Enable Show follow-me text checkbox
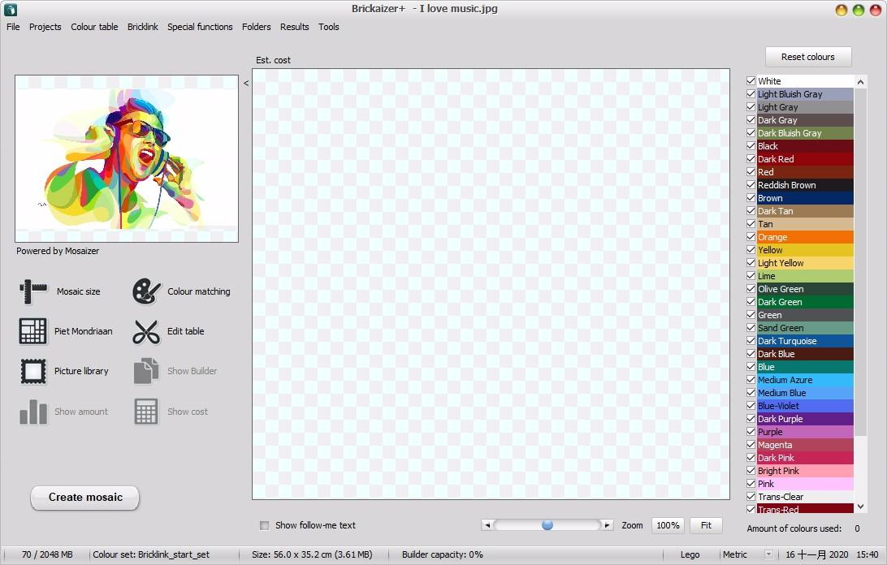The height and width of the screenshot is (565, 887). pos(264,525)
